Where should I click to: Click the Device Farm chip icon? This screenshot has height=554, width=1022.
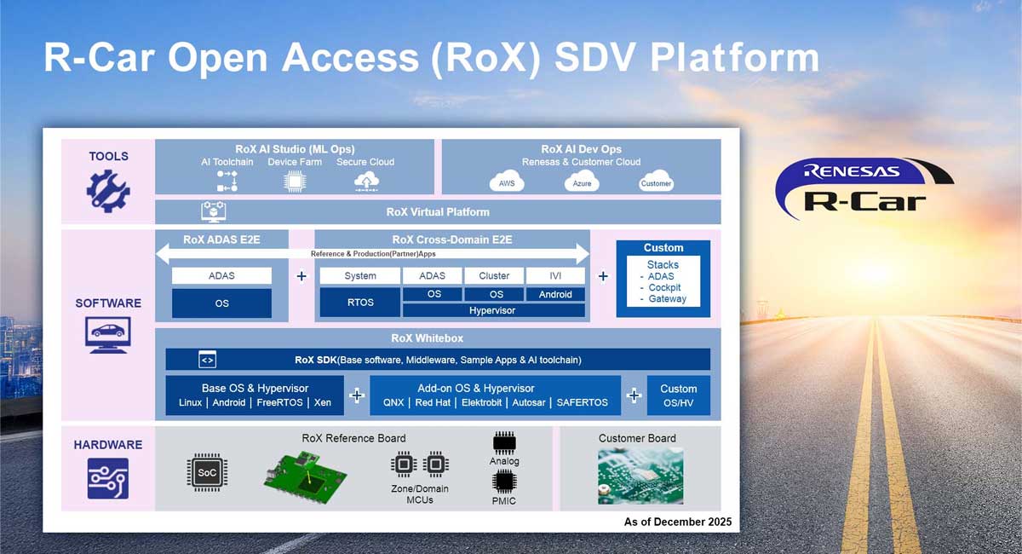pos(296,179)
